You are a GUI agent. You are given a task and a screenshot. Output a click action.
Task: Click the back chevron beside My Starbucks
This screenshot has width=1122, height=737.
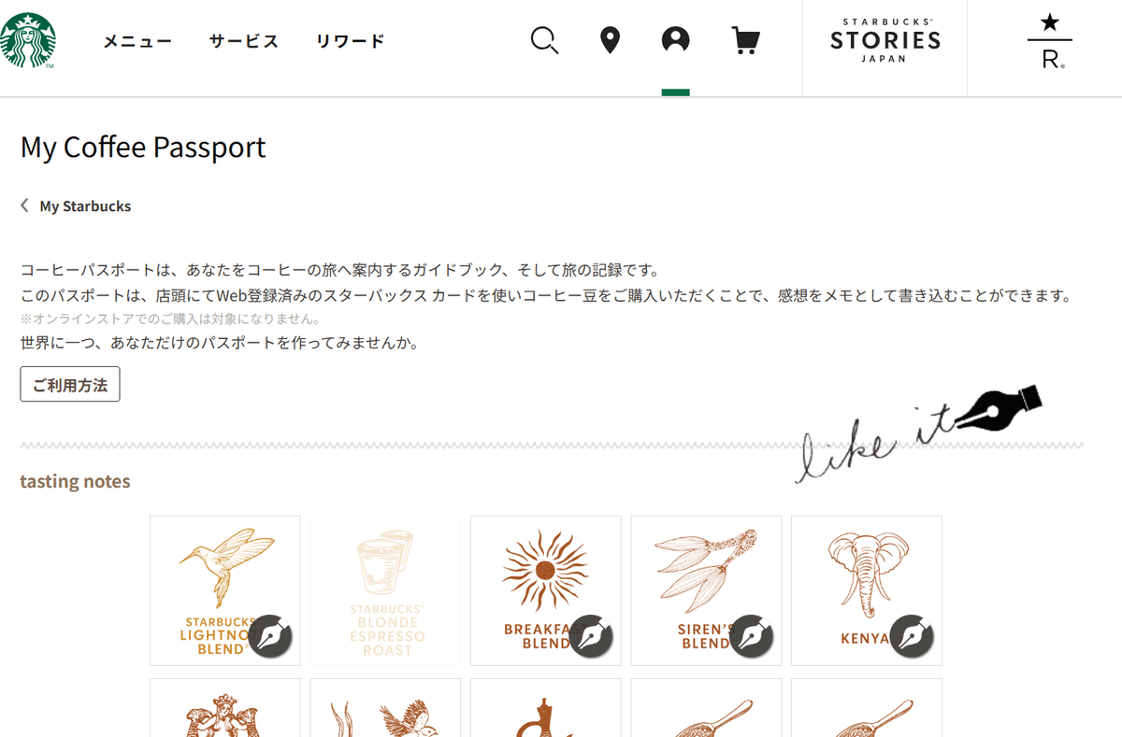(x=24, y=206)
